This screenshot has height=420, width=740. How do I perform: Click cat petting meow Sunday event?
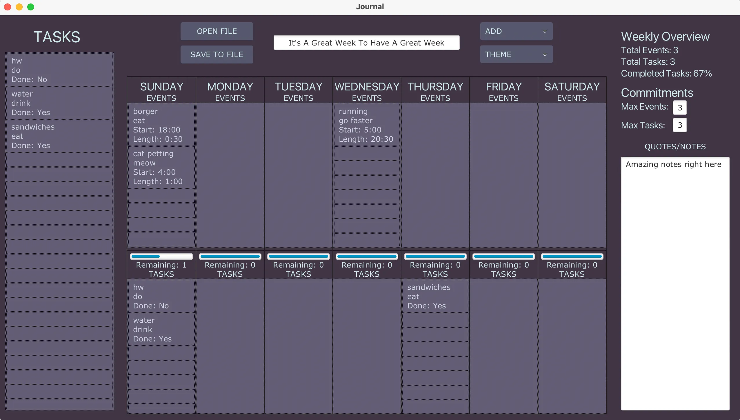(x=162, y=167)
